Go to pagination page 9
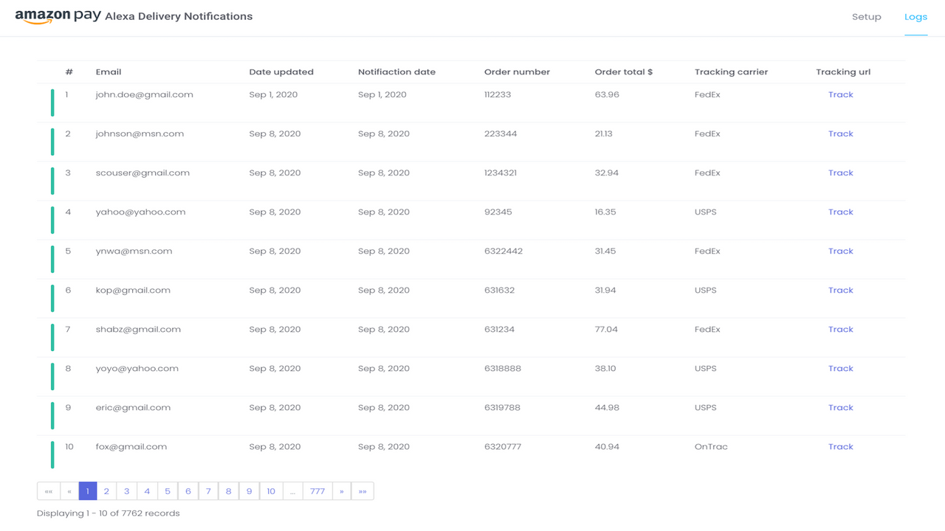 249,491
